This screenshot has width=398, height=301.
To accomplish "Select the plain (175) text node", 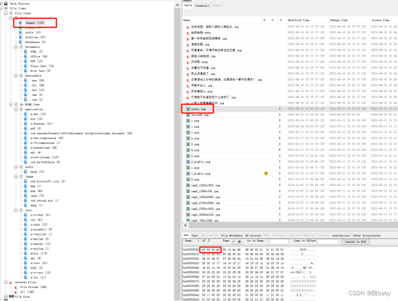I will point(39,254).
